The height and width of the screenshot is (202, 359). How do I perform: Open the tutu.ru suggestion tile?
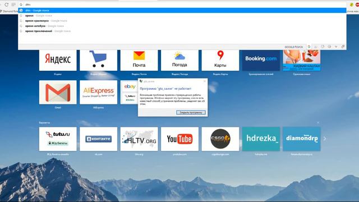58,139
